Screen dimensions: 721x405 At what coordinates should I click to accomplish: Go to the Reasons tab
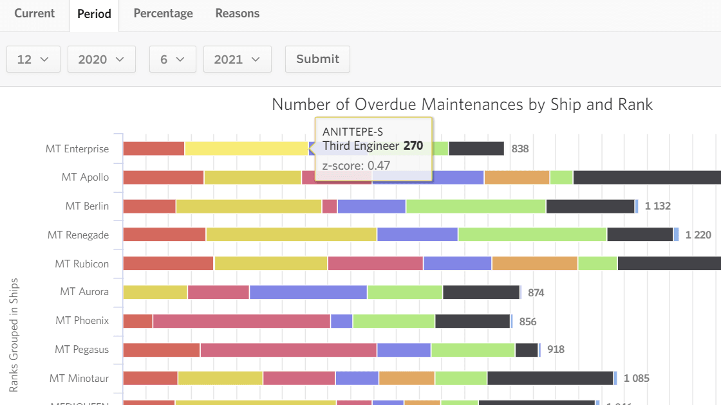[238, 14]
